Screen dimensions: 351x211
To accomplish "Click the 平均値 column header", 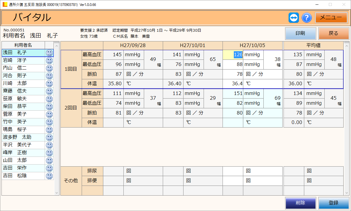I will pos(313,45).
